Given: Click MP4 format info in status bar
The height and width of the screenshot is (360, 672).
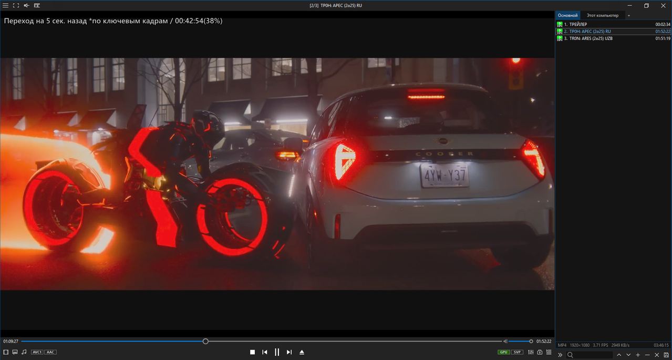Looking at the screenshot, I should click(562, 345).
